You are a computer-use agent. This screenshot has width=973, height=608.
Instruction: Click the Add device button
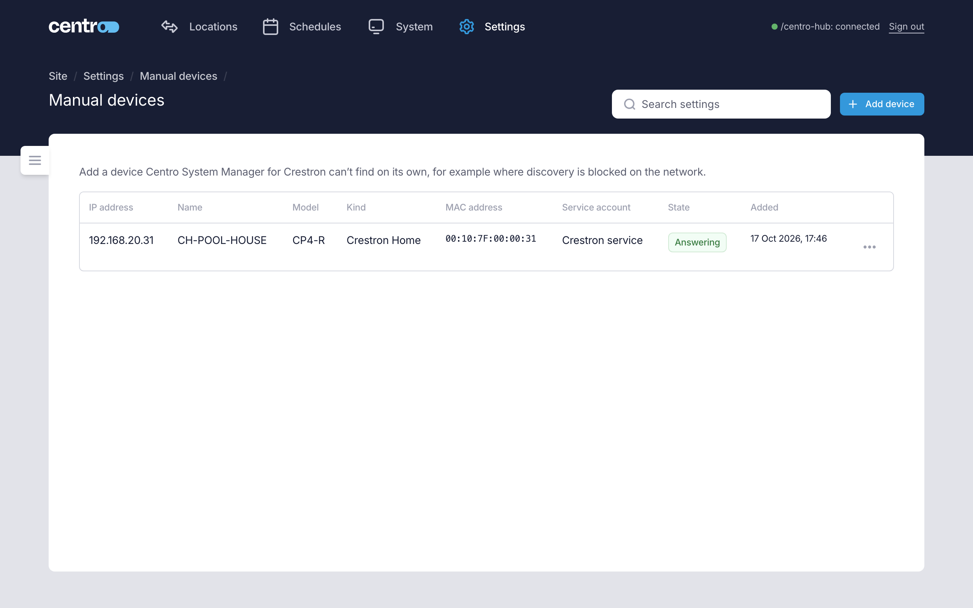[882, 104]
